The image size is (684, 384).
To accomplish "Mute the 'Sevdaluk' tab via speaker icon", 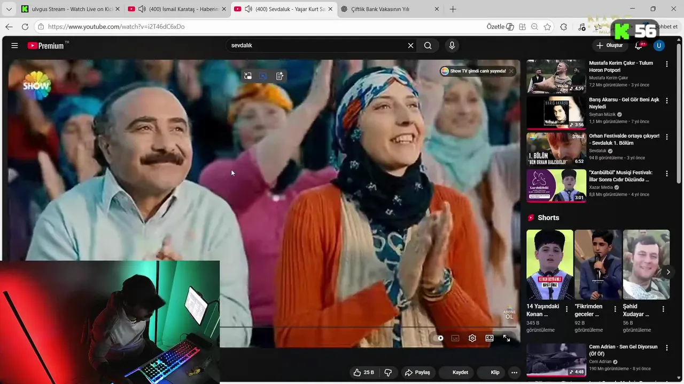I will pyautogui.click(x=248, y=9).
